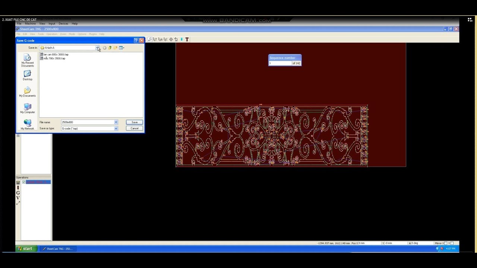Open the Views menu dropdown in Save dialog
The width and height of the screenshot is (477, 268).
coord(121,48)
